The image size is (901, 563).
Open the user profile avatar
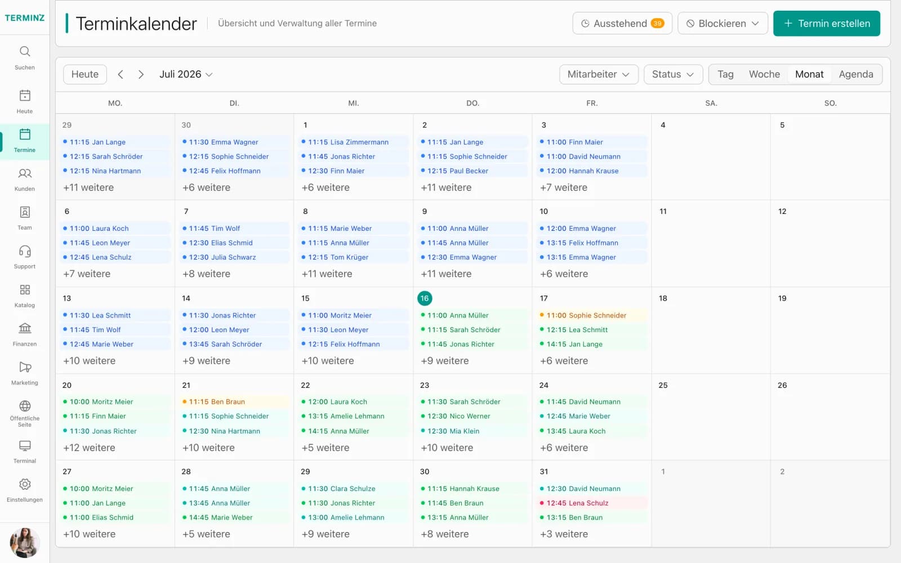25,542
